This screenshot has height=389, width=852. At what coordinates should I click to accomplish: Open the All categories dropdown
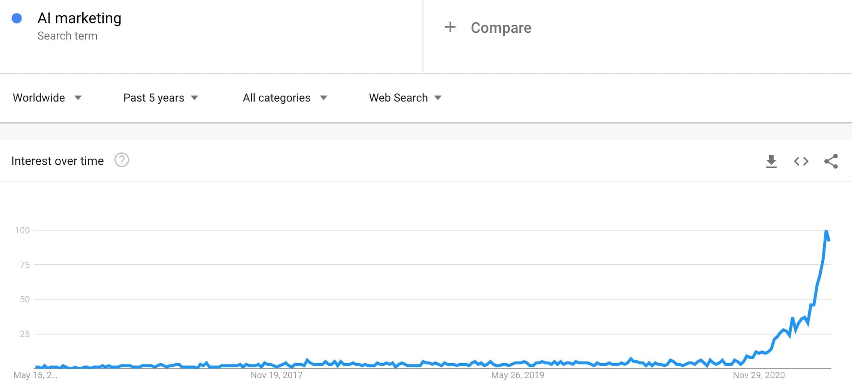coord(284,98)
